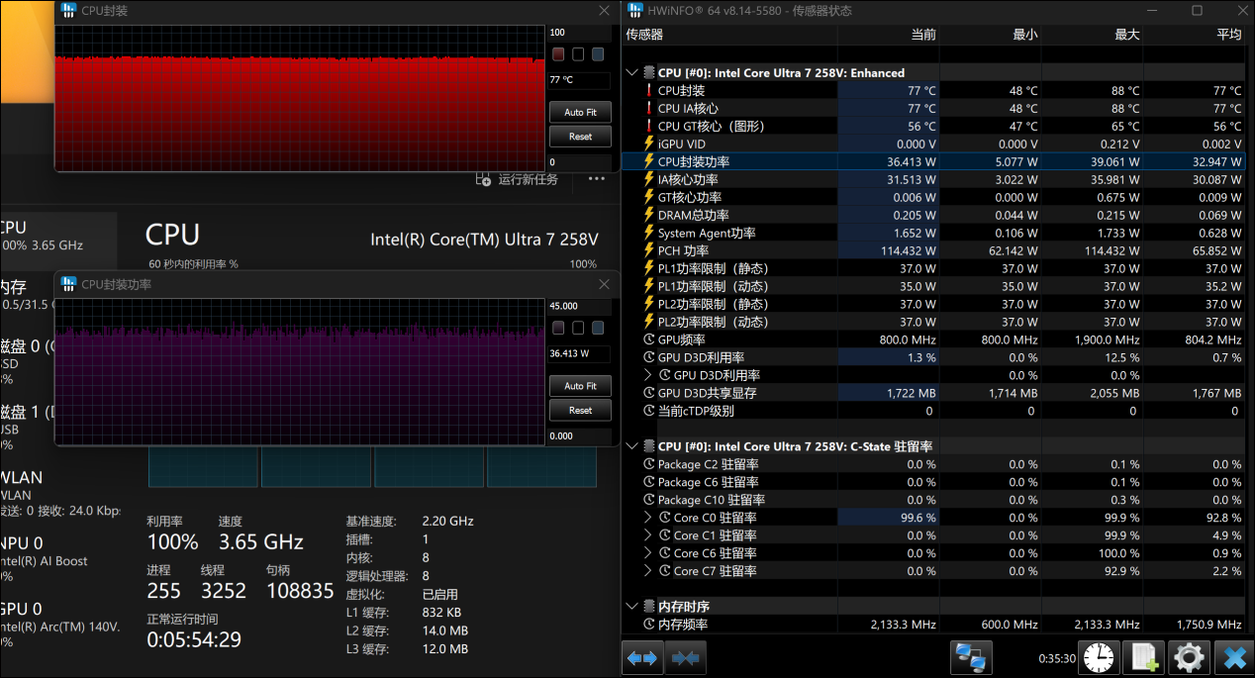This screenshot has width=1255, height=678.
Task: Click the three-dot menu in Task Manager
Action: [596, 179]
